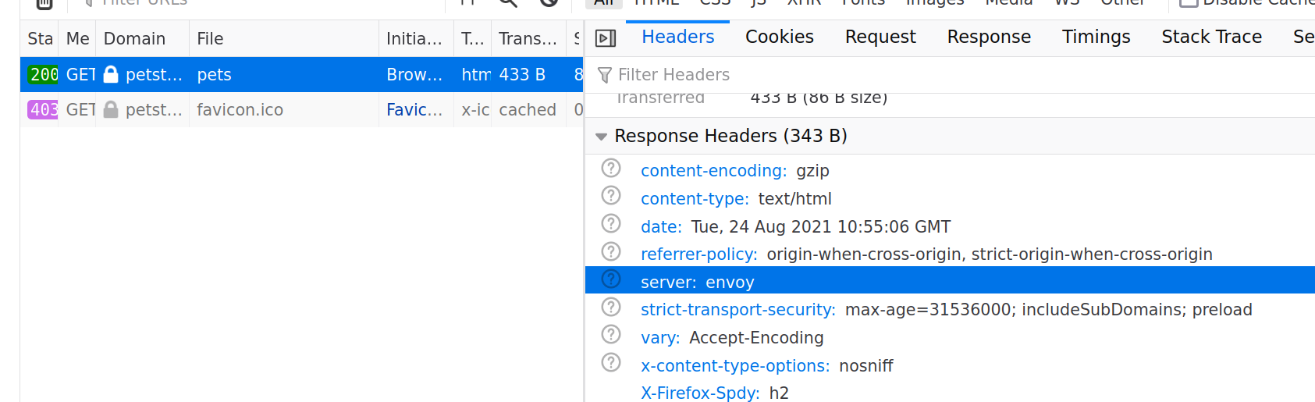1315x402 pixels.
Task: Sort by the Sta status column header
Action: click(40, 39)
